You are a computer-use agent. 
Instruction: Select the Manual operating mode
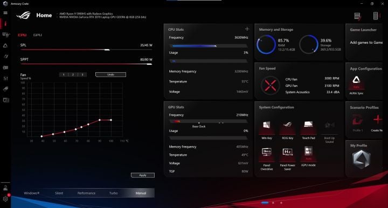(141, 193)
